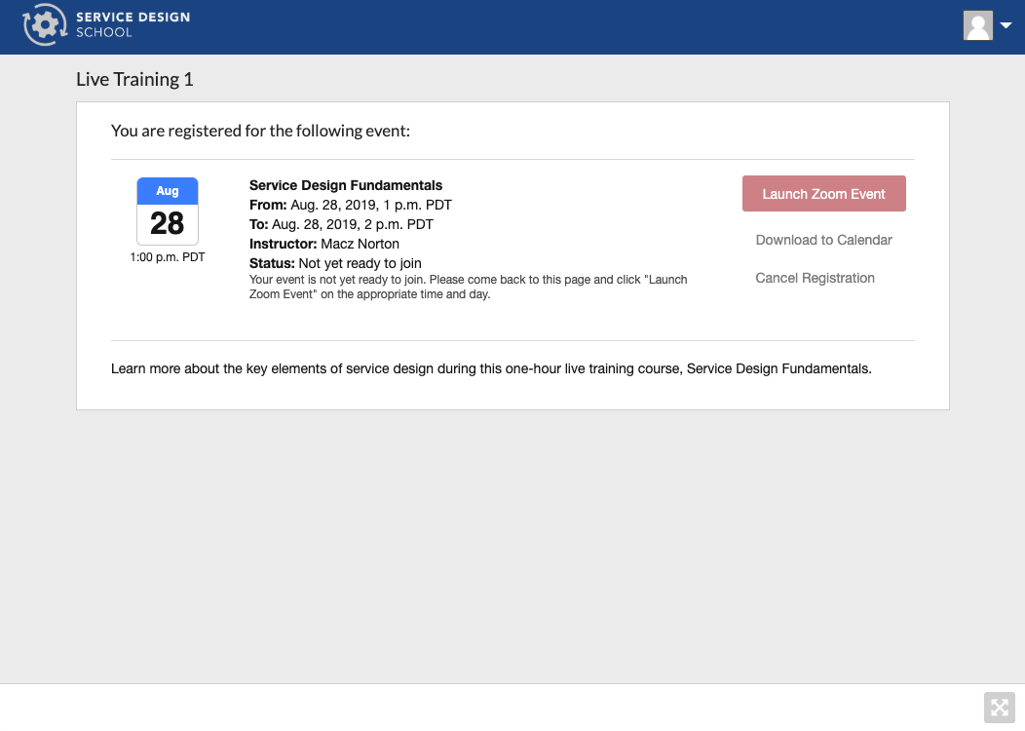1025x731 pixels.
Task: Click the 1:00 p.m. PDT time label
Action: point(168,258)
